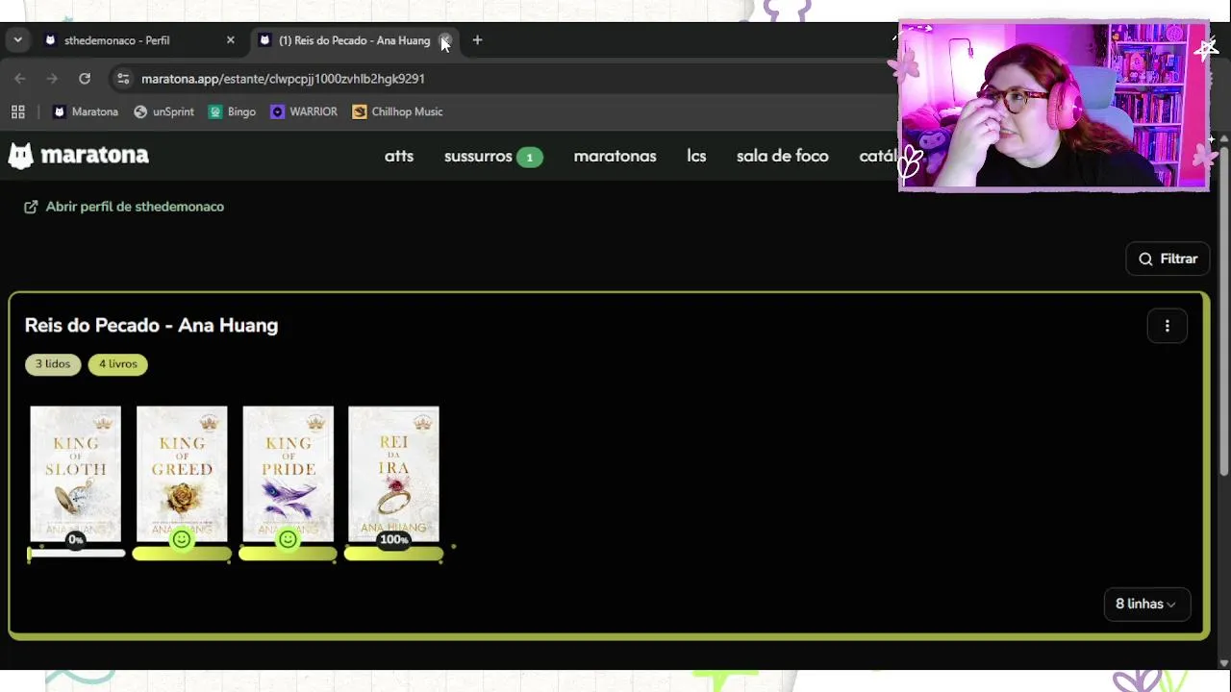Screen dimensions: 1231x692
Task: Open the tab search dropdown arrow
Action: coord(17,40)
